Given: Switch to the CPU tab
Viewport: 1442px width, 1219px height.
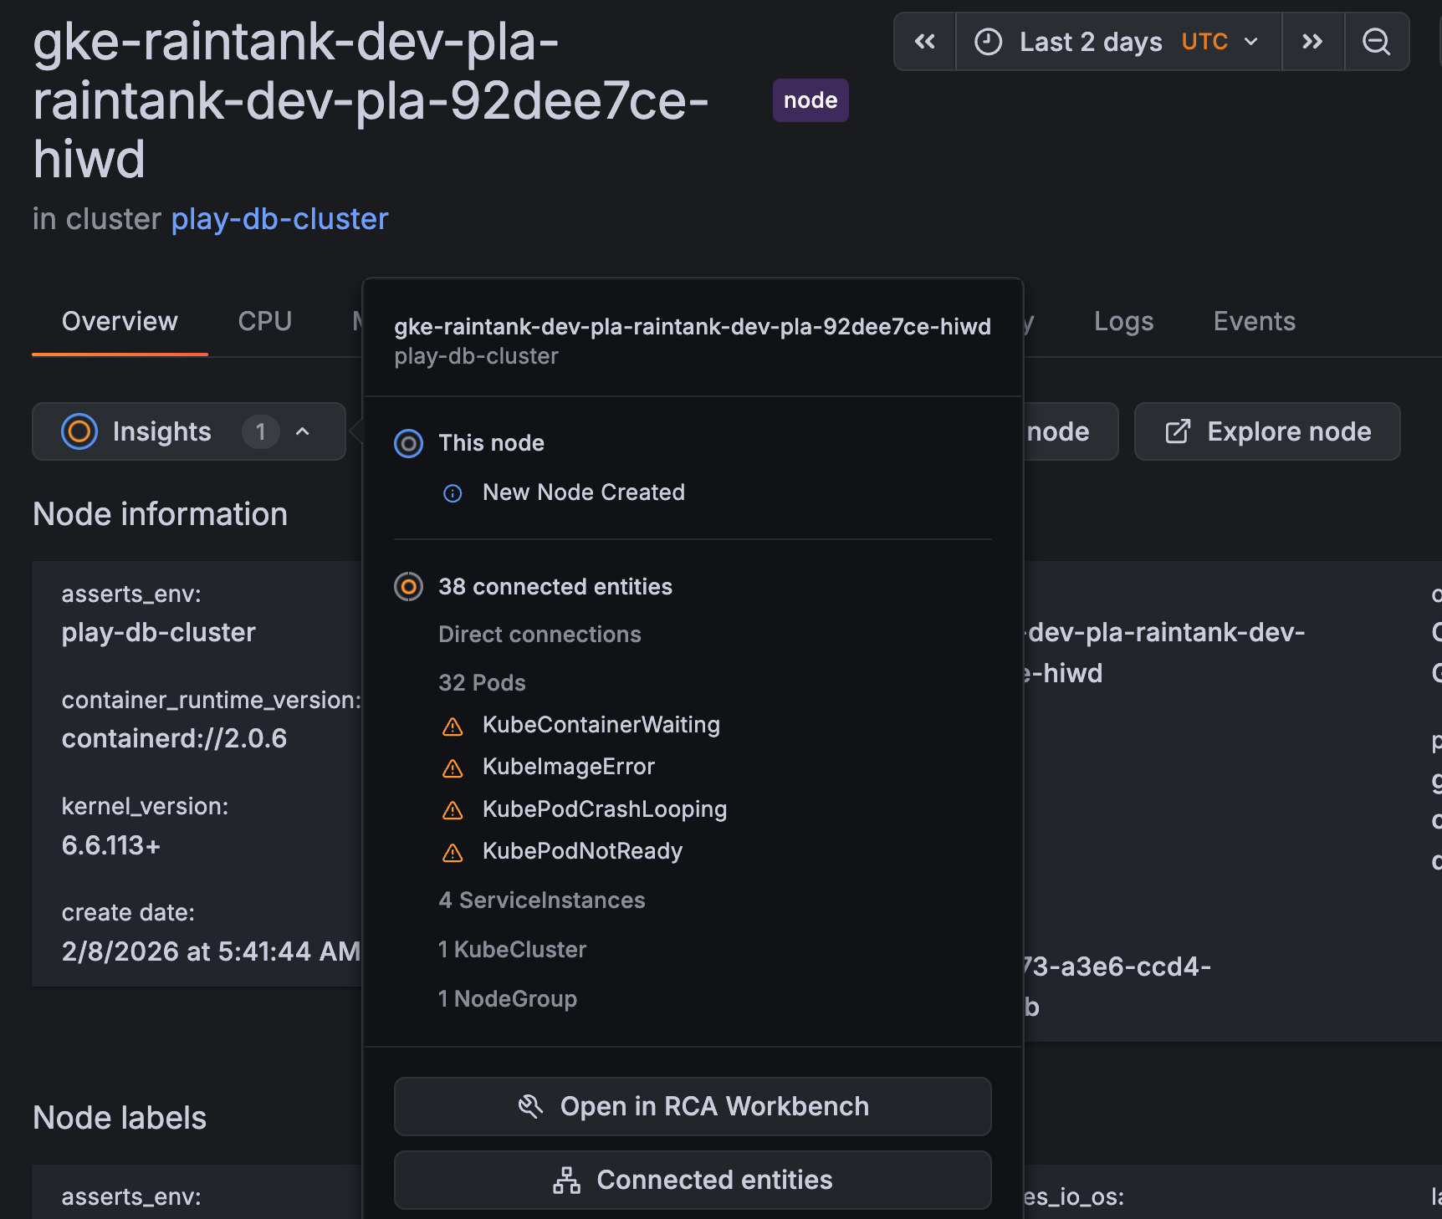Looking at the screenshot, I should 264,322.
